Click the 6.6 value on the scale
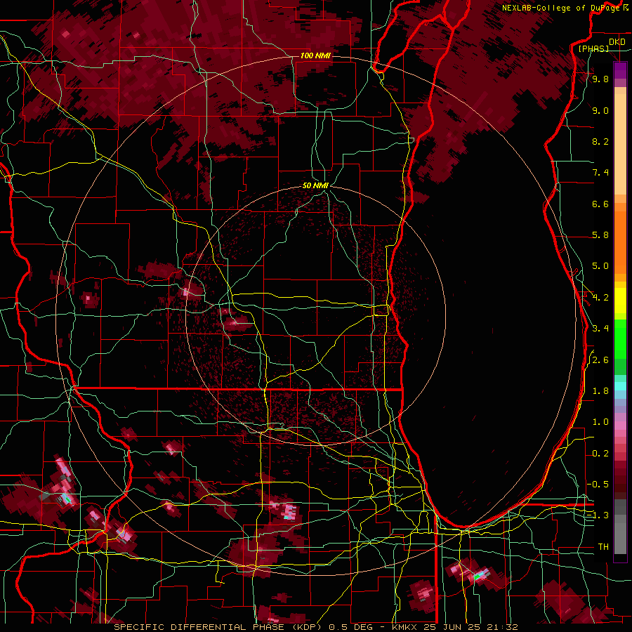Image resolution: width=632 pixels, height=632 pixels. (600, 204)
